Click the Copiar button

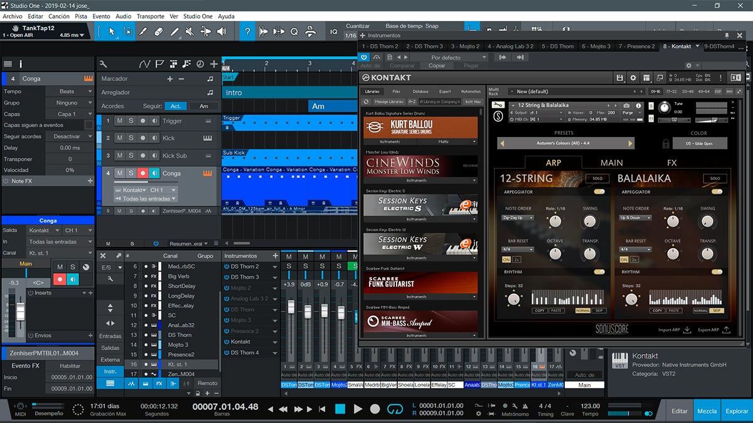pyautogui.click(x=437, y=66)
